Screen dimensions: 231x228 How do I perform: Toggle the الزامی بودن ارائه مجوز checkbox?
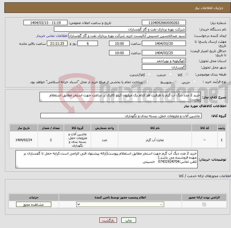click(x=204, y=204)
